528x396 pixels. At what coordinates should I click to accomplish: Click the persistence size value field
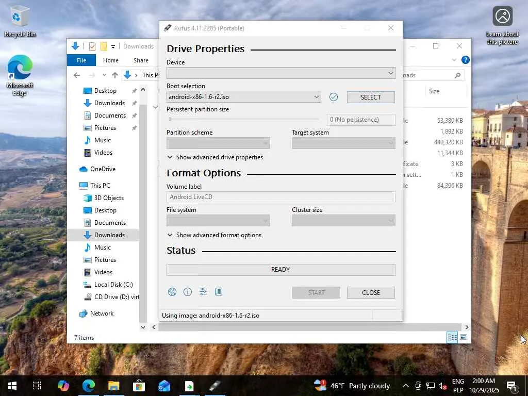tap(361, 120)
